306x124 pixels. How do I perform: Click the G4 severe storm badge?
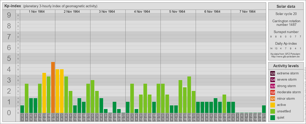[x=273, y=80]
